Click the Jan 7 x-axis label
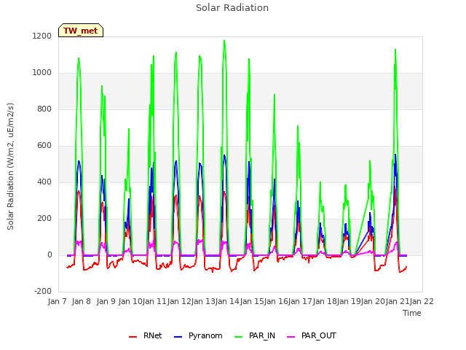The height and width of the screenshot is (350, 466). (57, 301)
